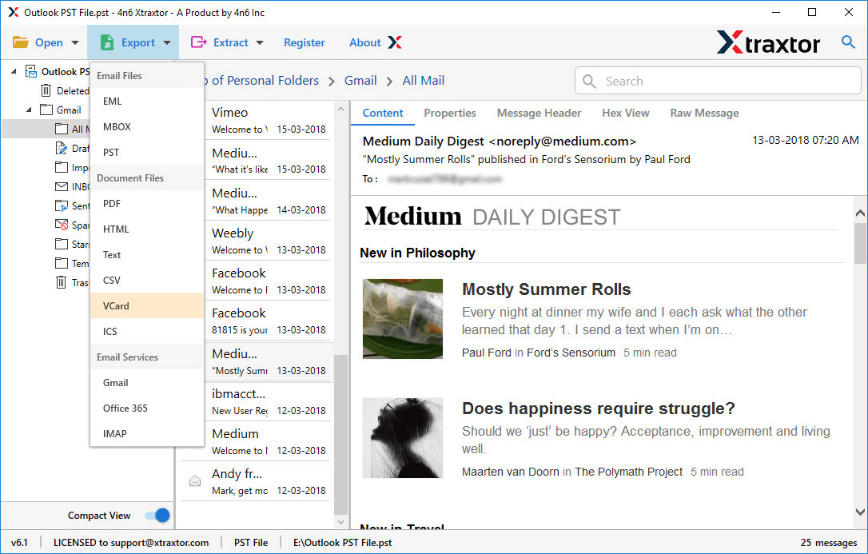Click the blue search magnifier icon

[848, 42]
